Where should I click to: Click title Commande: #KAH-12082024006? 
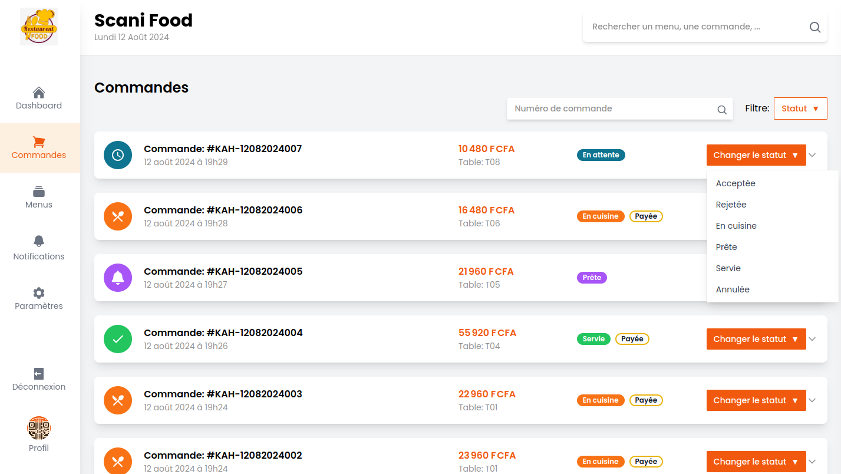[223, 210]
